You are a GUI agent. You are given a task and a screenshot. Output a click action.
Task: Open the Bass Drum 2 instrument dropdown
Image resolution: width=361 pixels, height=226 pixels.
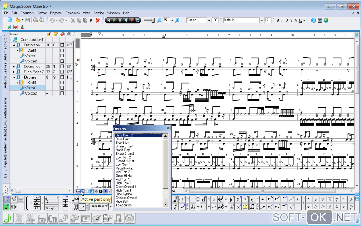(x=110, y=207)
